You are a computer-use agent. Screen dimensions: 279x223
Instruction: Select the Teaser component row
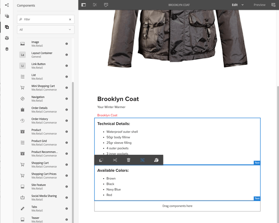pos(44,219)
